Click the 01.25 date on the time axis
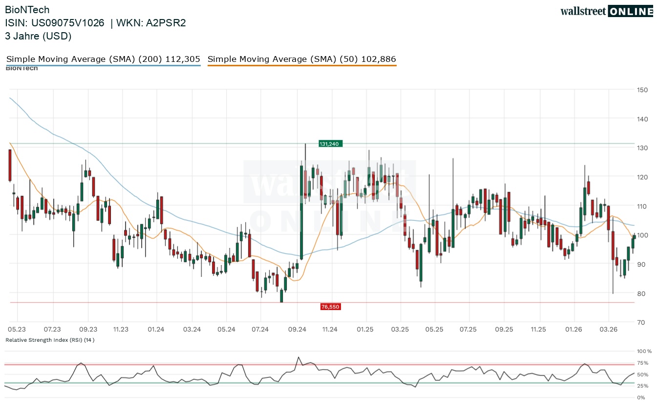 pos(365,330)
